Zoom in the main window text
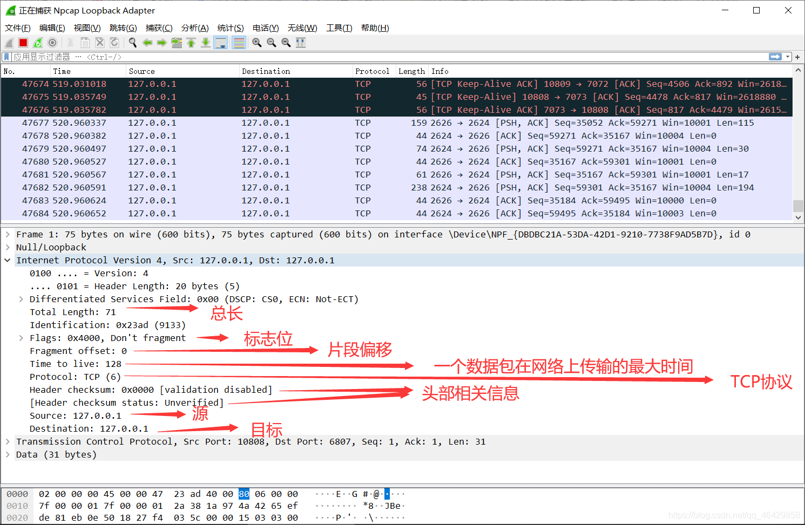 coord(257,43)
